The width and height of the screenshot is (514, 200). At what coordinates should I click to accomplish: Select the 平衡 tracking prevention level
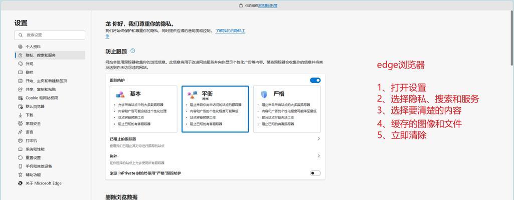click(215, 109)
